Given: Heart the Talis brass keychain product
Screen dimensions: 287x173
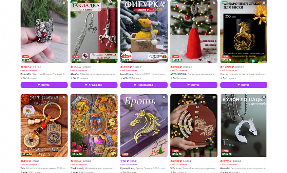Looking at the screenshot, I should (x=64, y=98).
